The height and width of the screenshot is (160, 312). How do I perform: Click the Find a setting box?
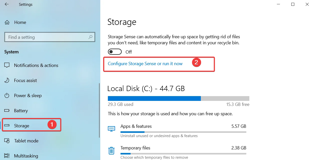tap(50, 37)
